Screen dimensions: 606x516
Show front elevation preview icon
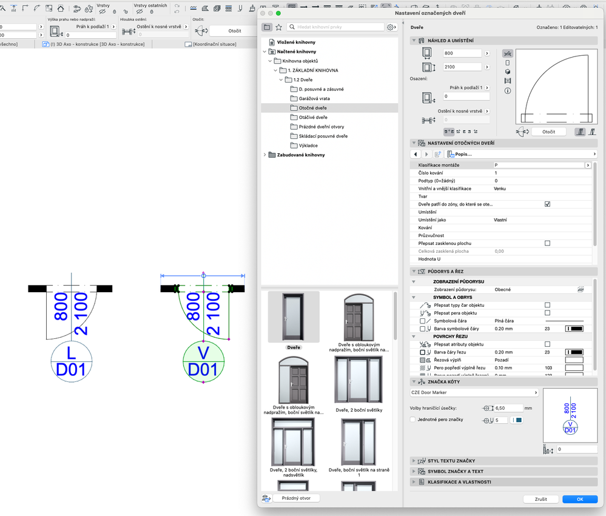508,62
